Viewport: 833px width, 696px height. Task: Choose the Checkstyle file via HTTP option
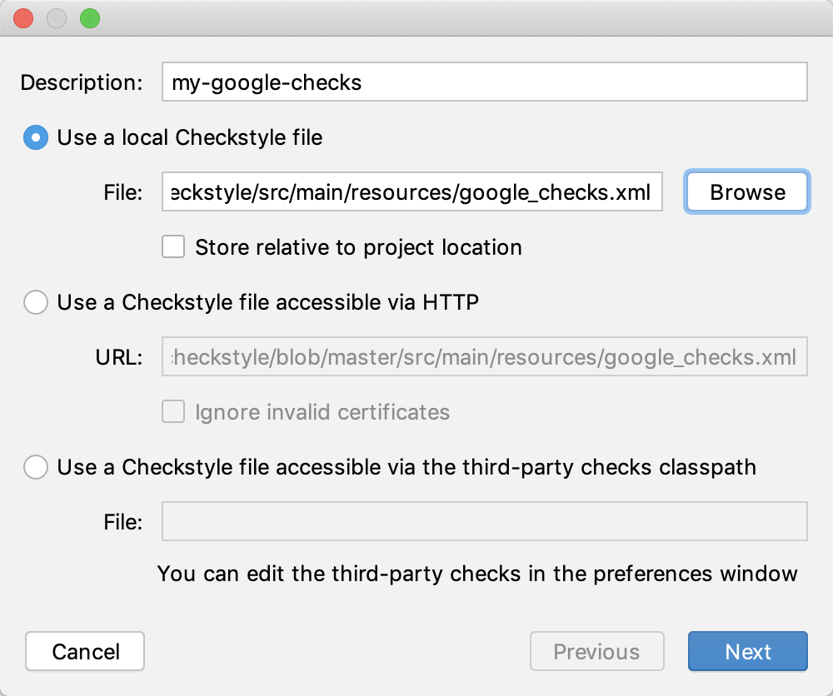(x=36, y=302)
